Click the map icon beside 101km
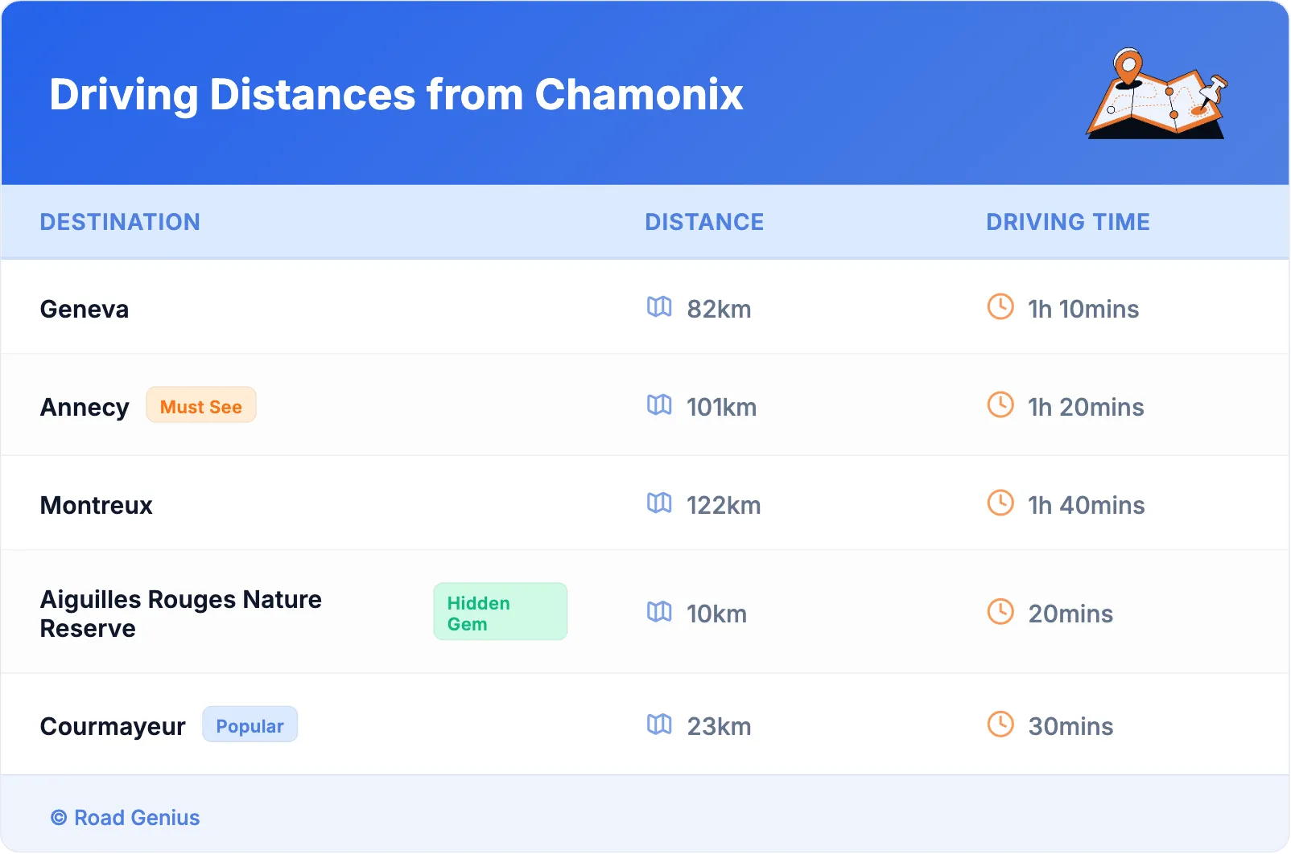This screenshot has height=854, width=1291. pos(659,405)
